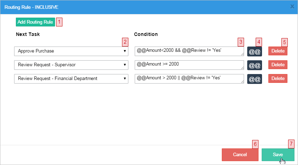Delete the Financial Department routing rule

click(278, 79)
